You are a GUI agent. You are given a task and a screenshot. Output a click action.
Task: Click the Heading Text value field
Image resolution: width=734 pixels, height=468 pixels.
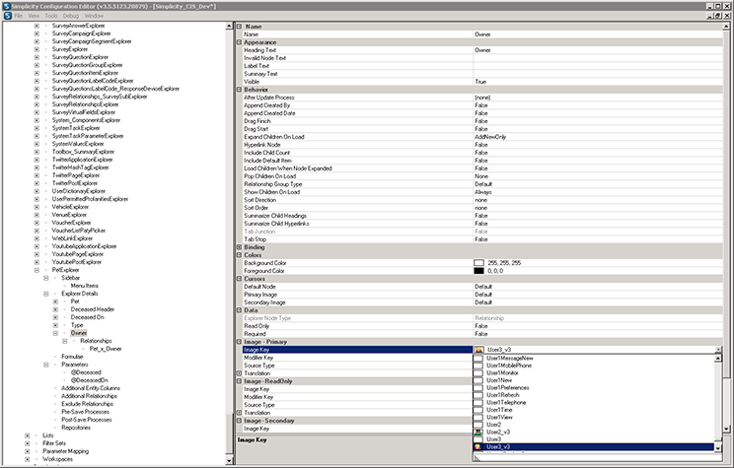tap(598, 50)
